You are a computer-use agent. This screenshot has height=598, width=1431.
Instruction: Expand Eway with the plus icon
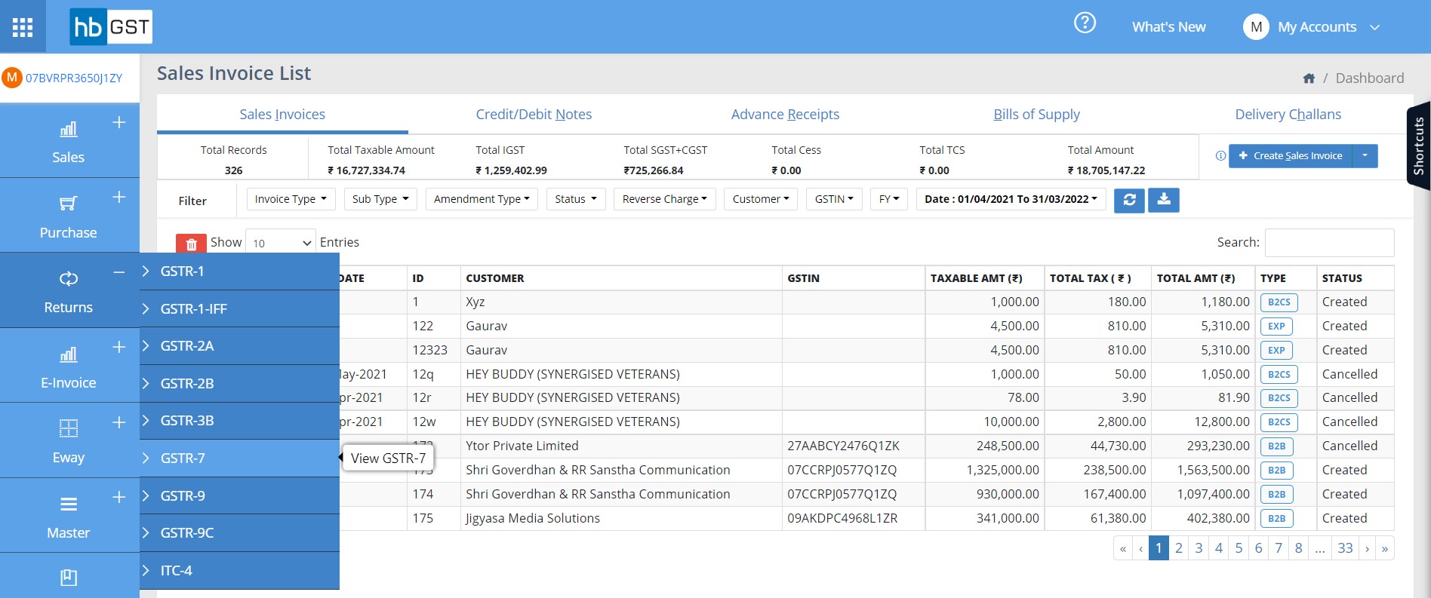point(118,422)
